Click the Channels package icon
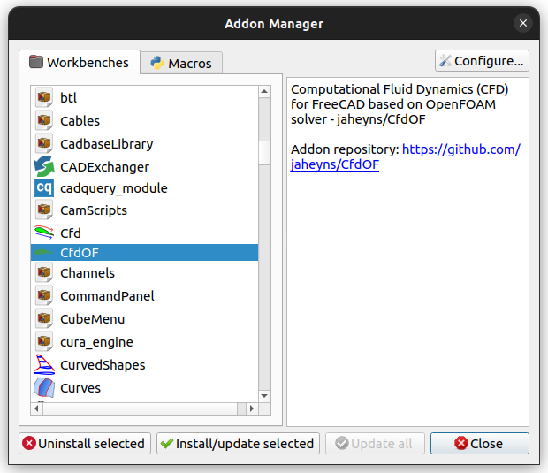 tap(43, 272)
